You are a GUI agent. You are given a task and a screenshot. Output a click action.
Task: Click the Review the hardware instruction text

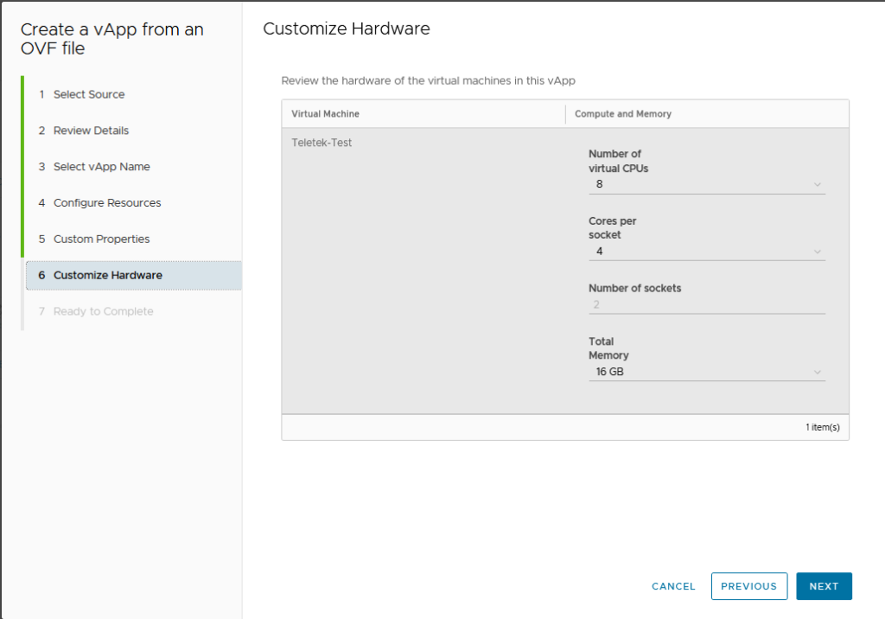(428, 80)
